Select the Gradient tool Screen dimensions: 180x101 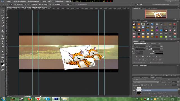(3, 39)
